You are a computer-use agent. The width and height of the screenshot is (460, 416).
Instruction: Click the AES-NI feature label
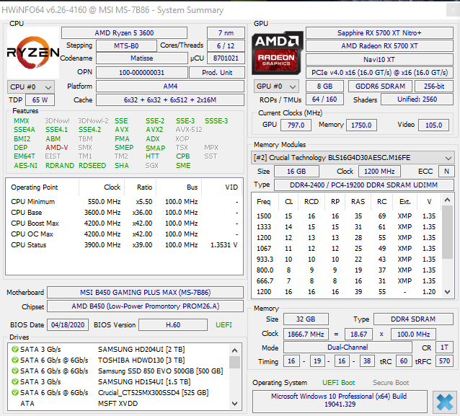(25, 165)
